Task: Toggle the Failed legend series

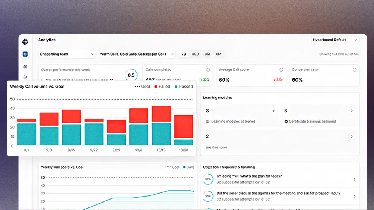Action: 162,87
